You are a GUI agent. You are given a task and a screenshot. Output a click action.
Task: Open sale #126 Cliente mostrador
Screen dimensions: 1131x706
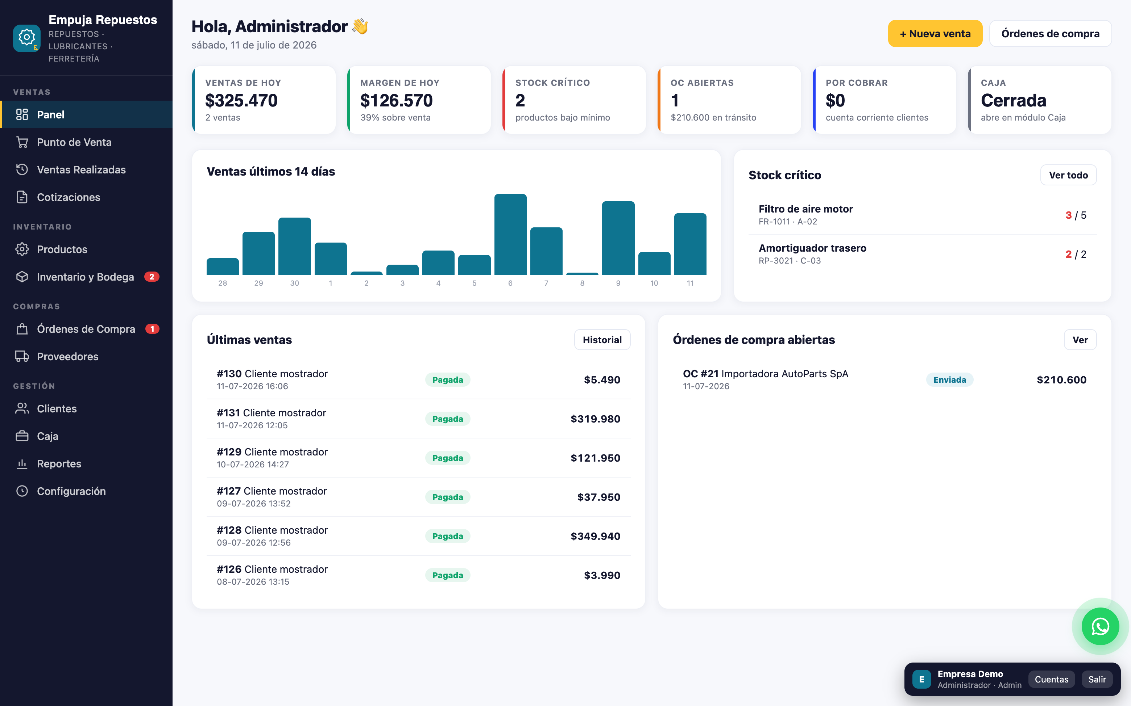pos(419,575)
